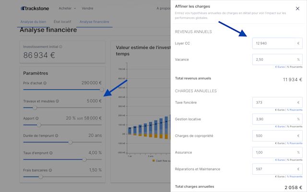Open the Vendre menu item

(87, 8)
